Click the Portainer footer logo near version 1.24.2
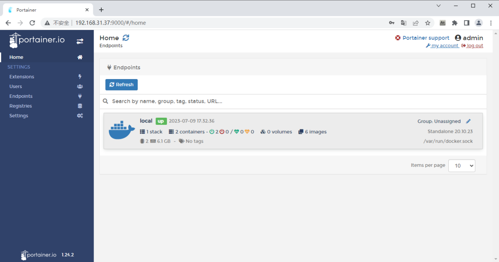Screen dimensions: 499x262 [39, 255]
